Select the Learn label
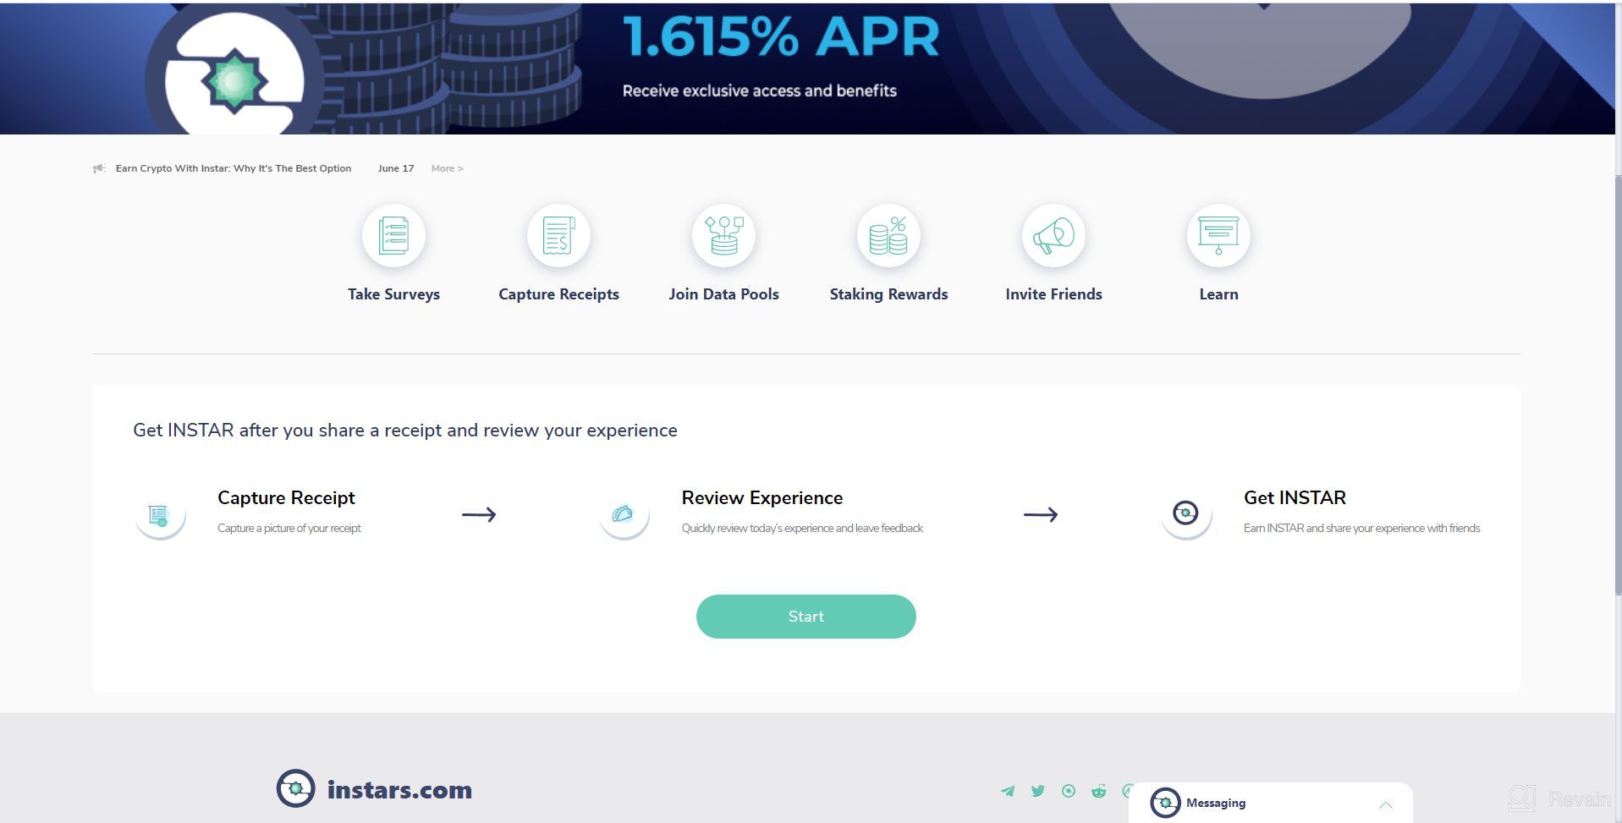This screenshot has height=823, width=1622. [1218, 294]
